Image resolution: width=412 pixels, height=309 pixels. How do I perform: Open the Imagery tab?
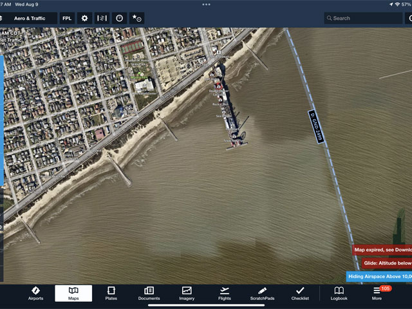tap(187, 294)
